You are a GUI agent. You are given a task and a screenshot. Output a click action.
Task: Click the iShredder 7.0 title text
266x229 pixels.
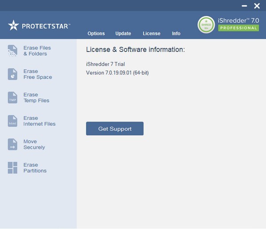239,20
